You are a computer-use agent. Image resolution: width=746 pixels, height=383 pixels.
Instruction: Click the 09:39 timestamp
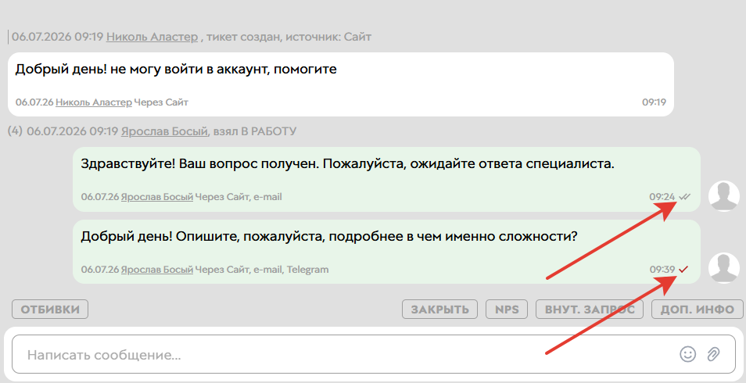[x=662, y=270]
